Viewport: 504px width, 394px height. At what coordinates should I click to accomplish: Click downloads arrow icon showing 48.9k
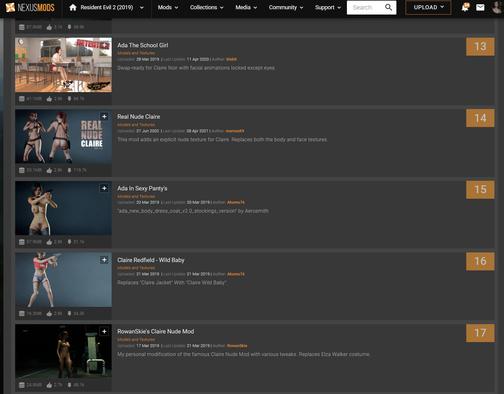pyautogui.click(x=69, y=27)
